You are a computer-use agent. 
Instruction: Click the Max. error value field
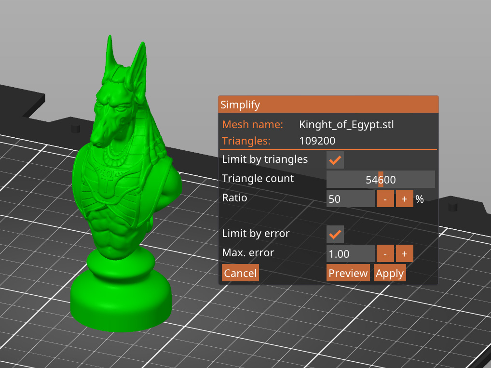coord(350,253)
